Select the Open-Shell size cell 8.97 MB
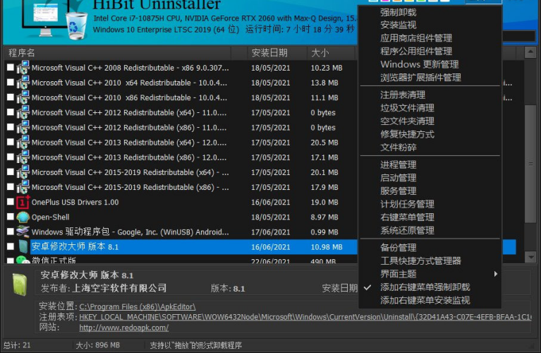This screenshot has width=541, height=353. click(324, 217)
